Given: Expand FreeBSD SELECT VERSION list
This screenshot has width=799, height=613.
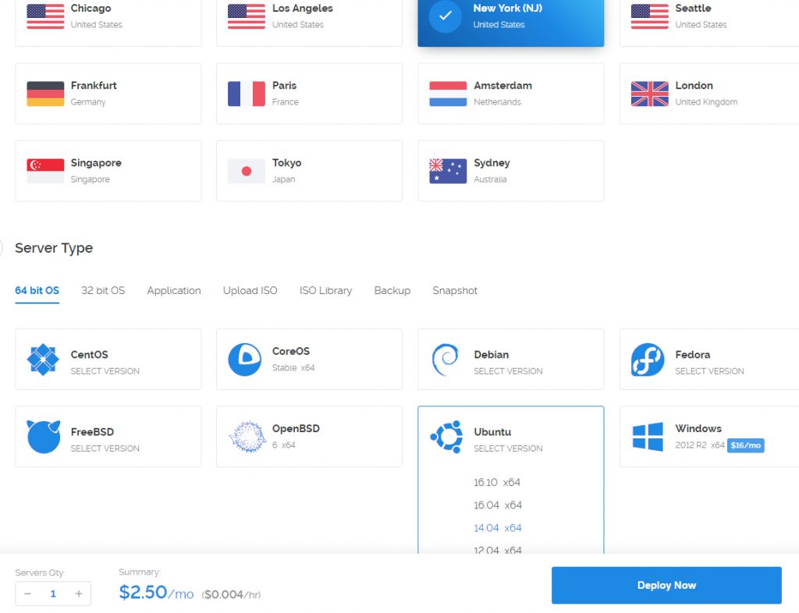Looking at the screenshot, I should tap(105, 448).
